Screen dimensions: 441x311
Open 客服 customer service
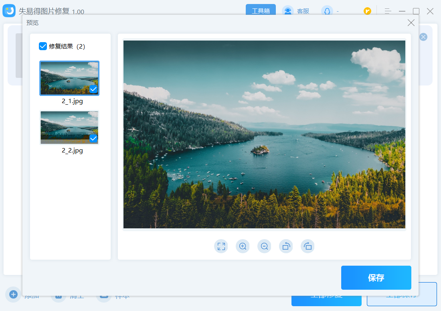coord(296,11)
